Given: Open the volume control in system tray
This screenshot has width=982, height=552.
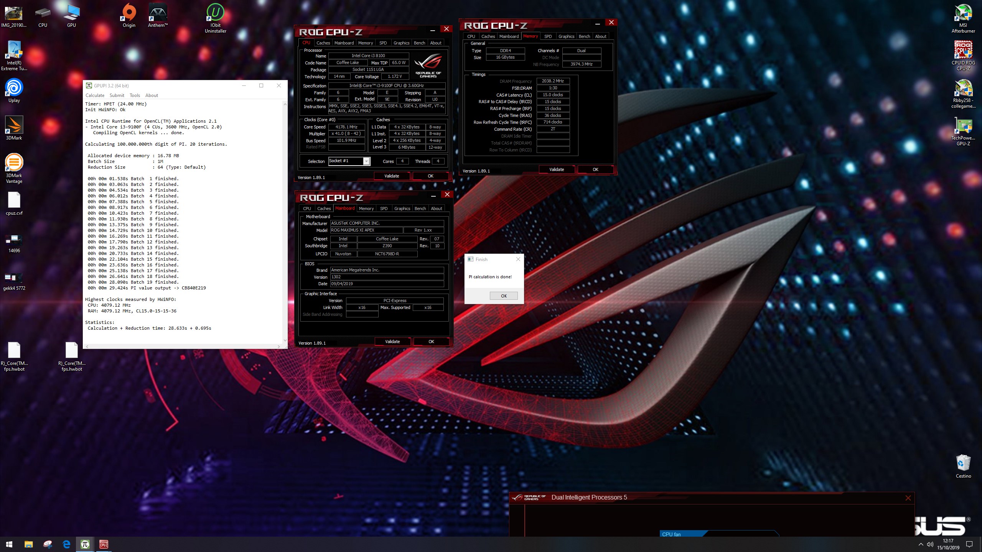Looking at the screenshot, I should (x=930, y=544).
